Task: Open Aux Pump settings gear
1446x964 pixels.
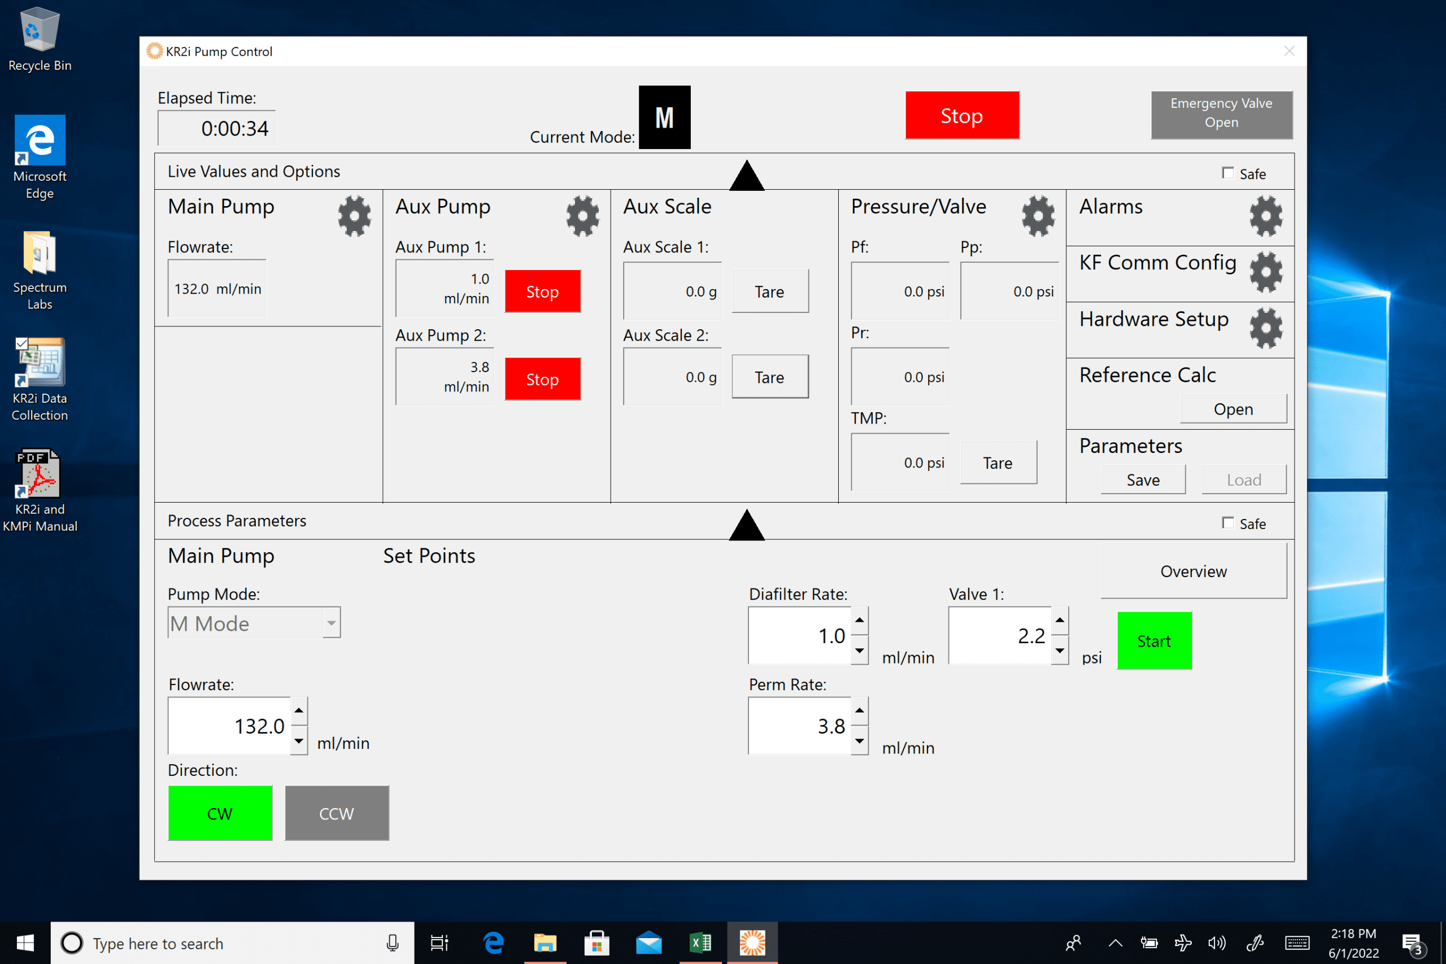Action: click(582, 216)
